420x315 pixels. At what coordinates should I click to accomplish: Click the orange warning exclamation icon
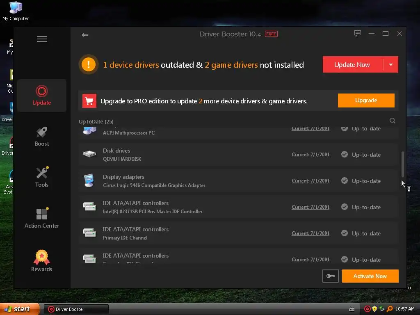89,64
